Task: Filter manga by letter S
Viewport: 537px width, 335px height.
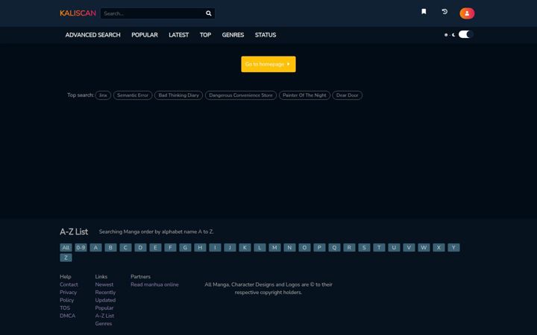Action: point(364,247)
